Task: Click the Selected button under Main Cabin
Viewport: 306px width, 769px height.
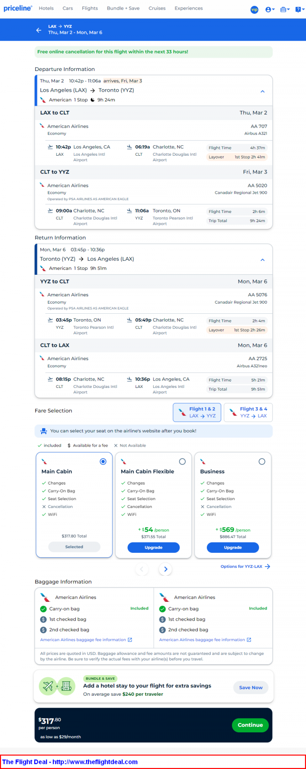Action: [x=74, y=547]
